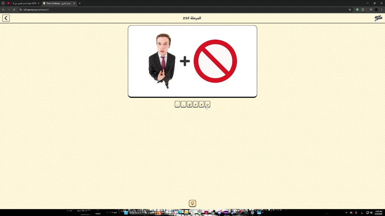
Task: View site information icon in address bar
Action: click(x=20, y=10)
